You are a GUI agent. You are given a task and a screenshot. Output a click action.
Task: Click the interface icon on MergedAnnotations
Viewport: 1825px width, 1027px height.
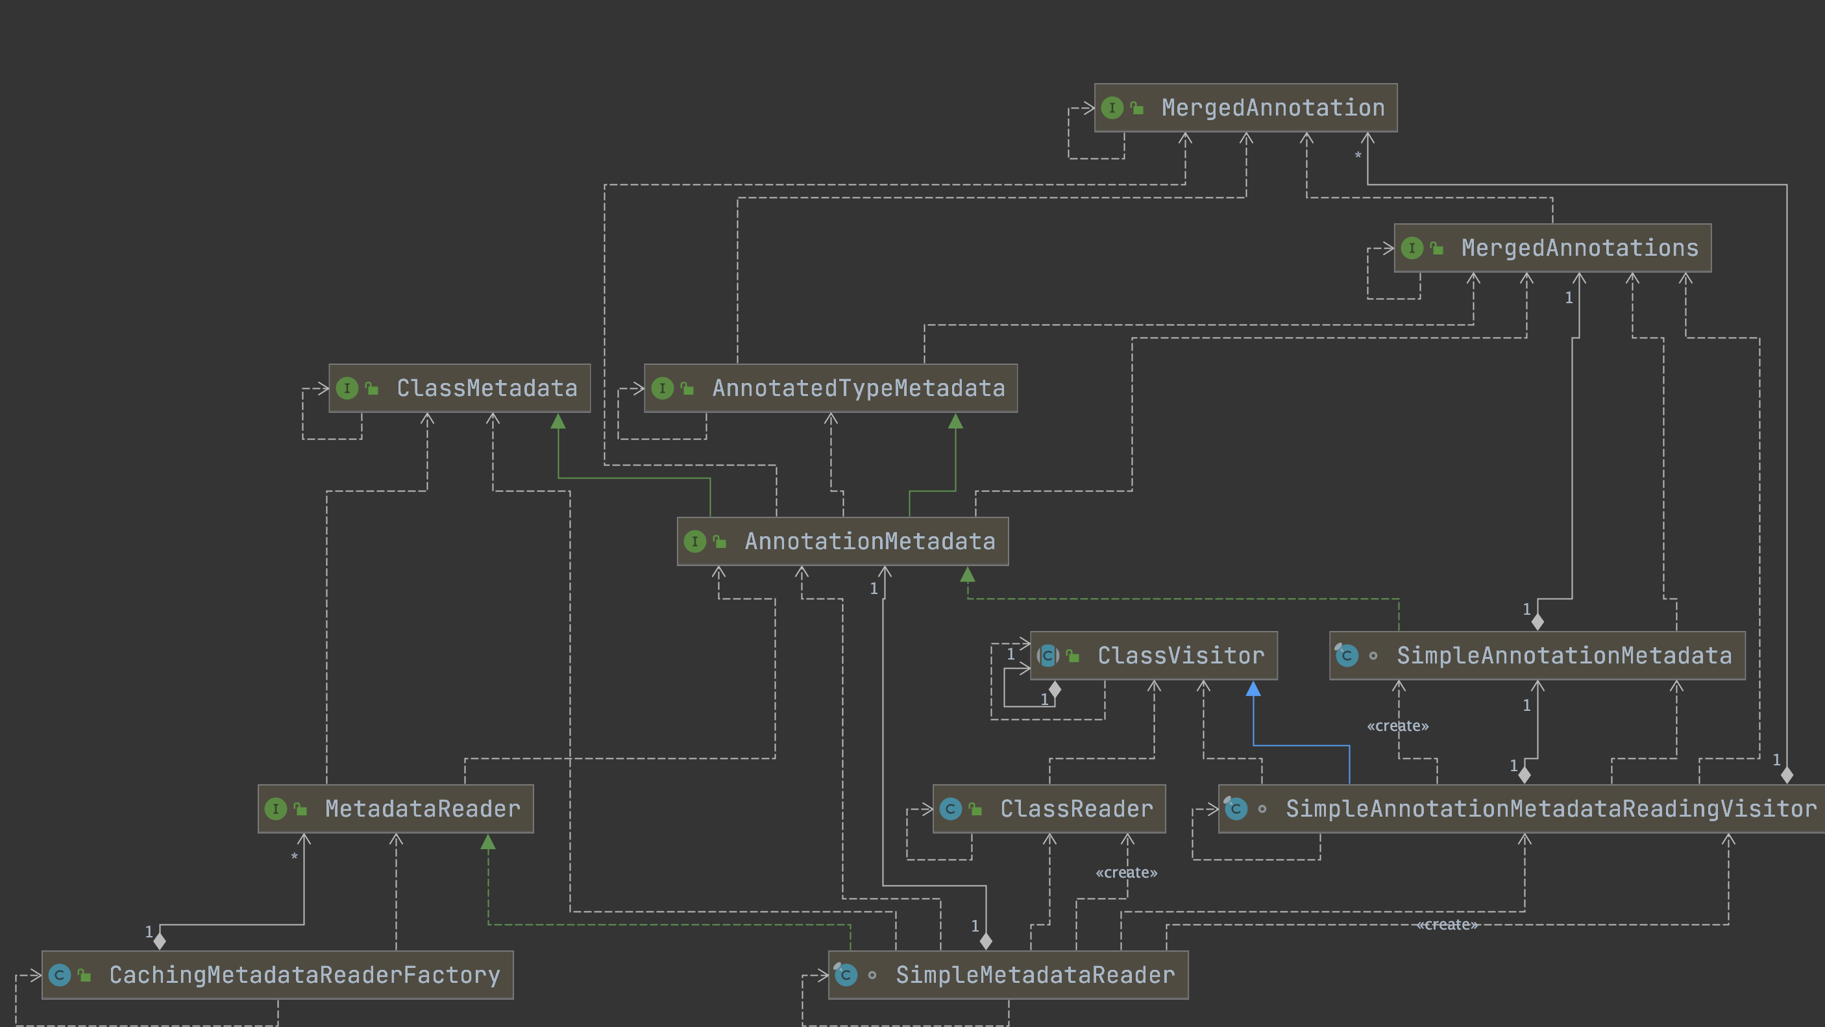1413,248
